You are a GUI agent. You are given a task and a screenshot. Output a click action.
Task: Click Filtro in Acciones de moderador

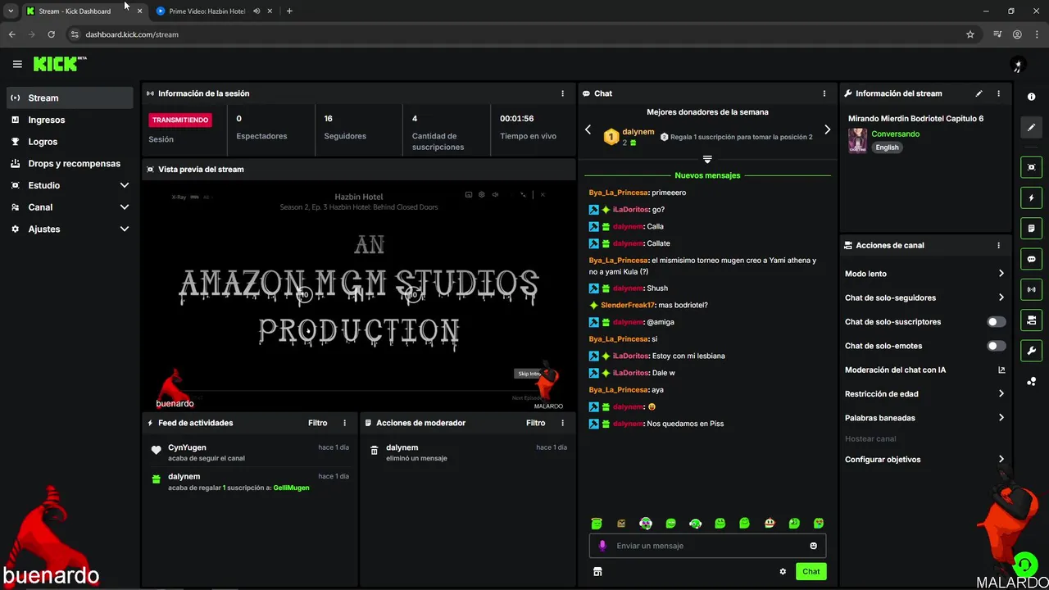pos(536,423)
